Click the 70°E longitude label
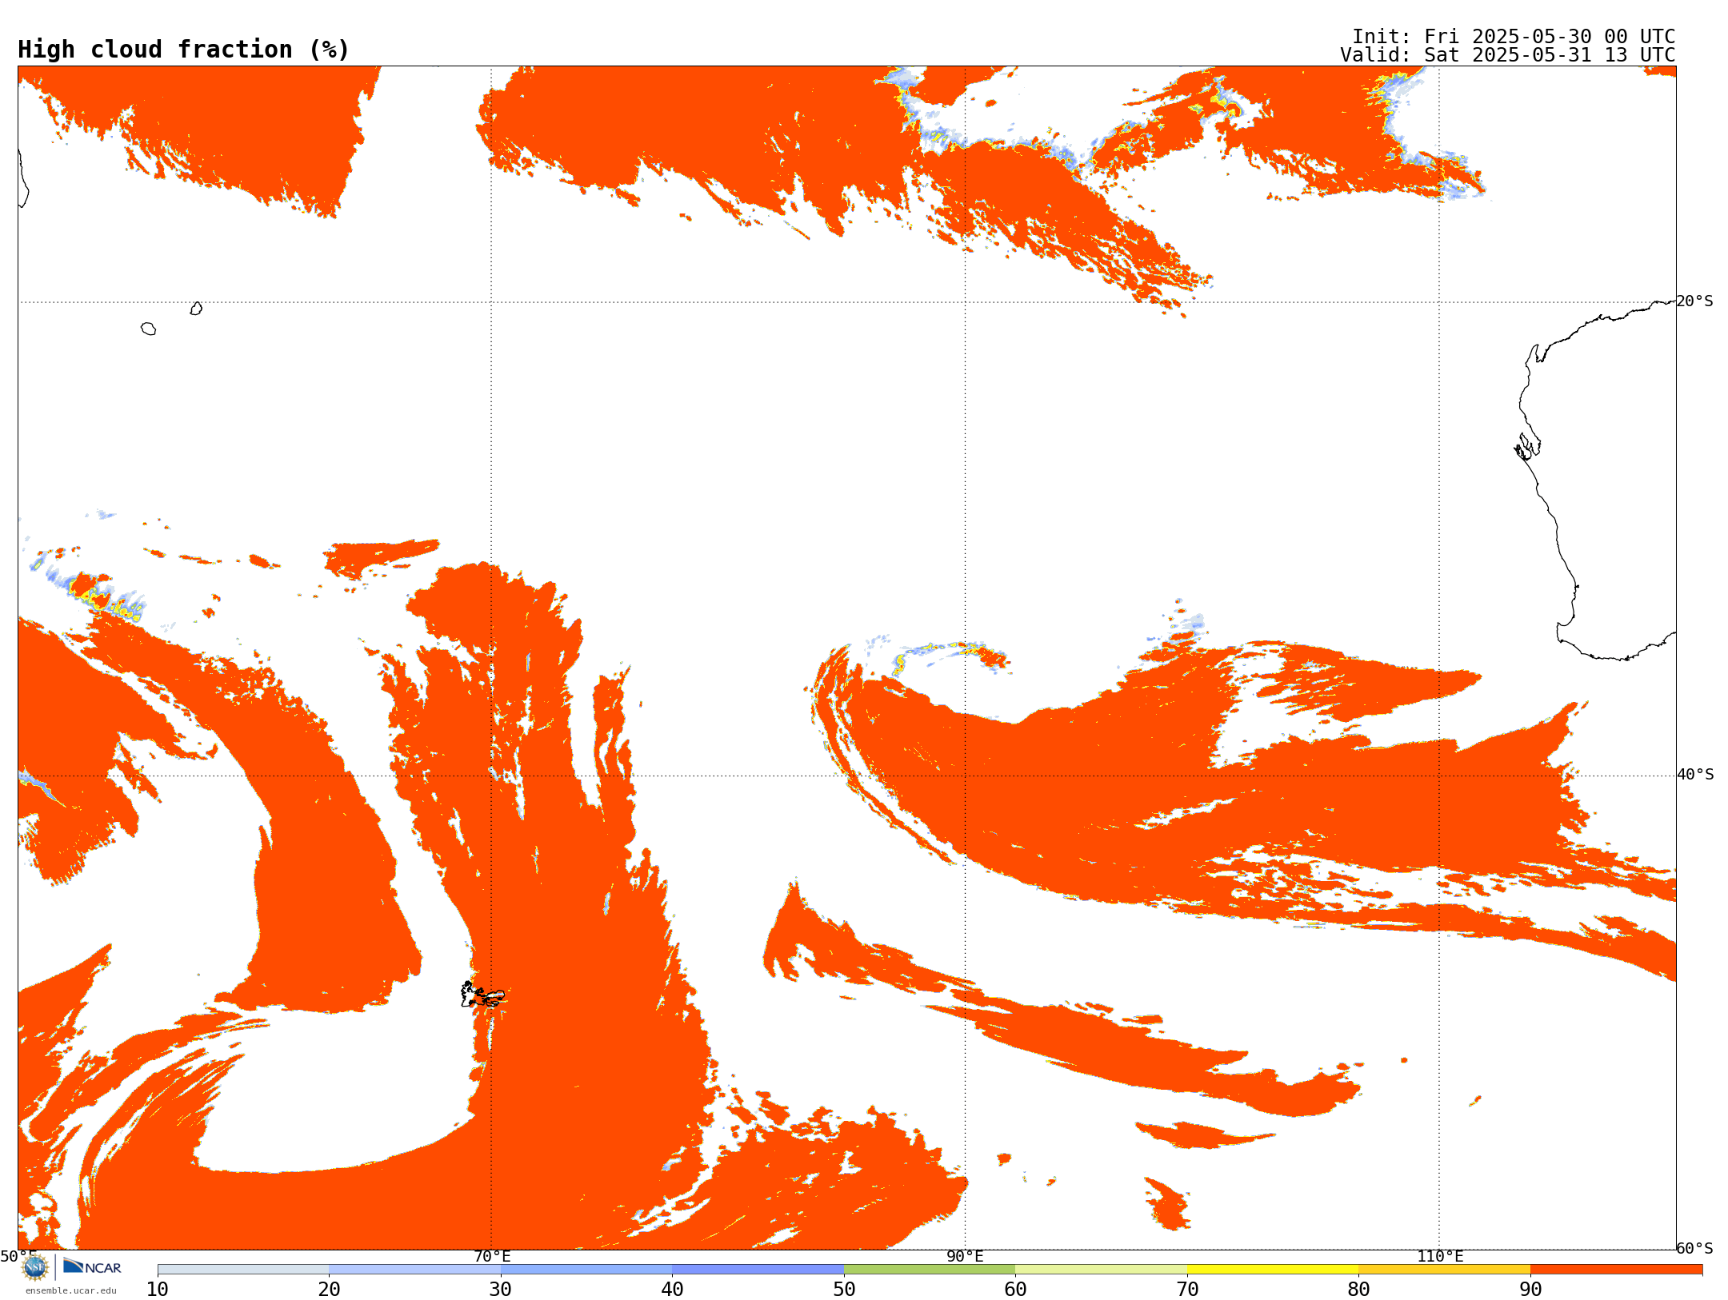1728x1300 pixels. tap(492, 1257)
